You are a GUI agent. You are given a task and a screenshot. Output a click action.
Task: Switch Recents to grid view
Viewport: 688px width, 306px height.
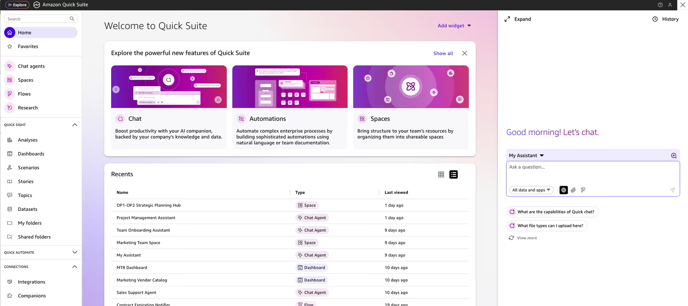441,174
